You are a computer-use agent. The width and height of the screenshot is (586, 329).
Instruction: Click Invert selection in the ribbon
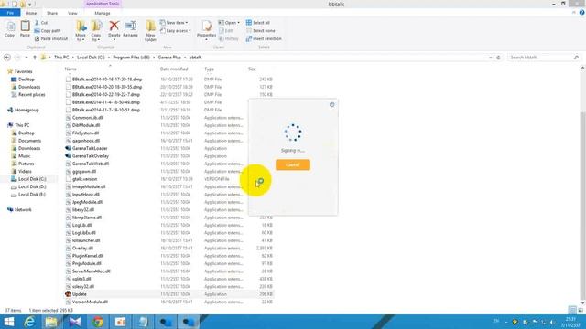[x=264, y=38]
